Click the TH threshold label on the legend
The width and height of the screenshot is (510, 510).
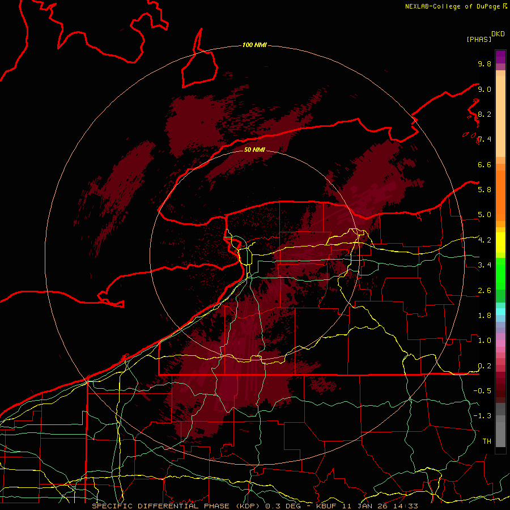(x=487, y=441)
